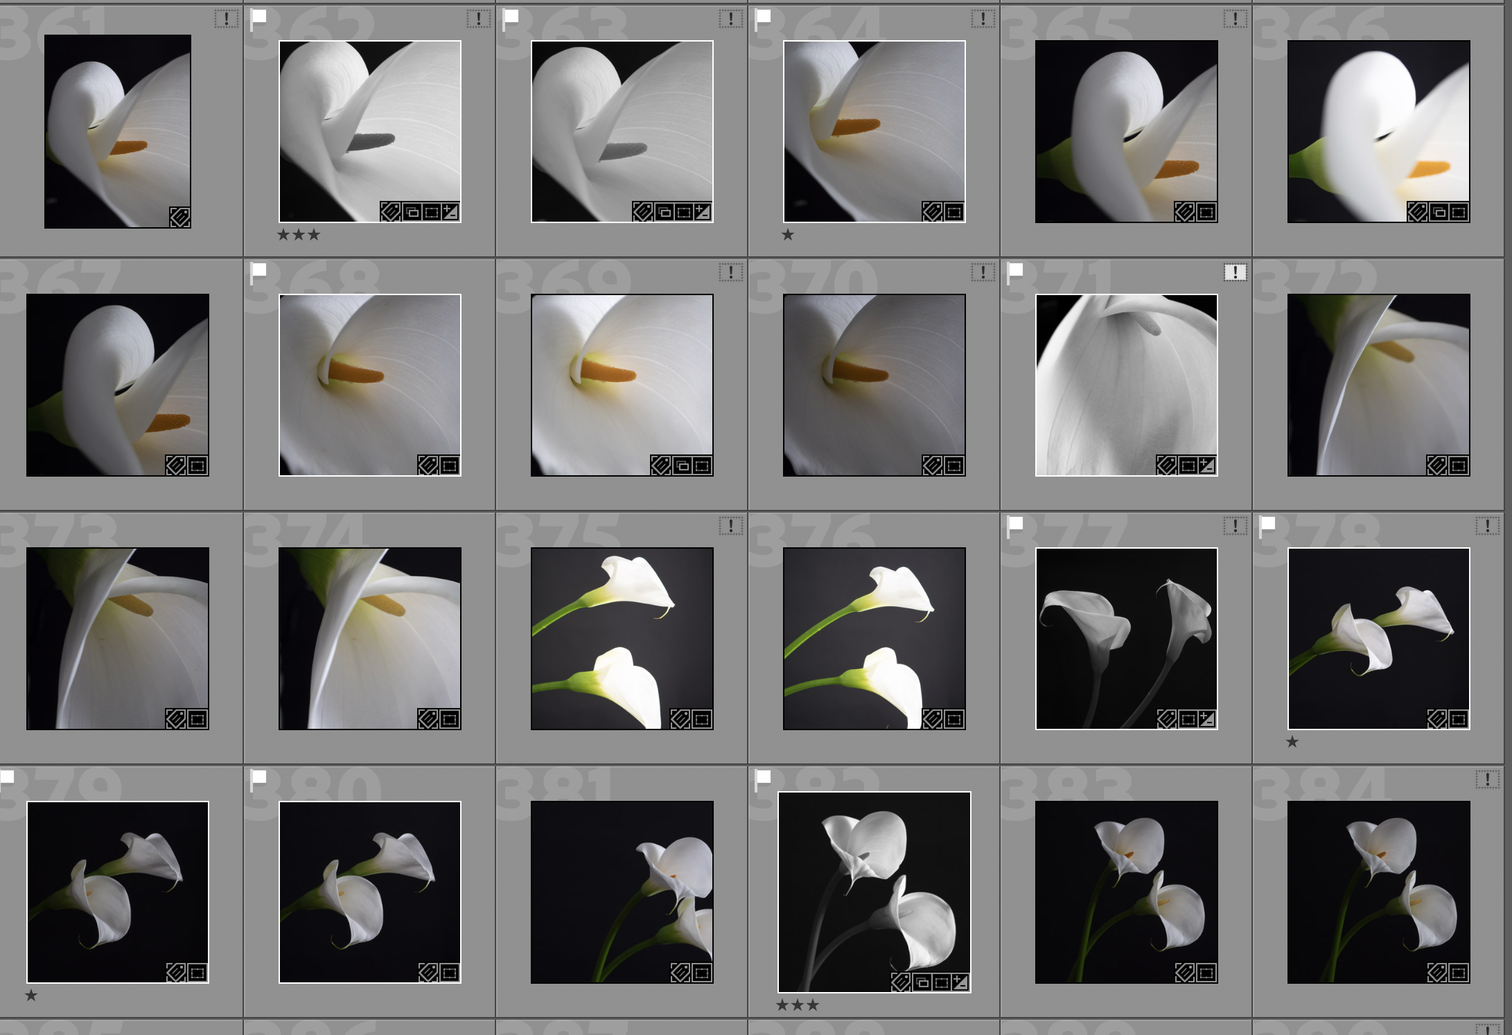The width and height of the screenshot is (1512, 1035).
Task: Toggle pick flag on photo 380
Action: (x=258, y=779)
